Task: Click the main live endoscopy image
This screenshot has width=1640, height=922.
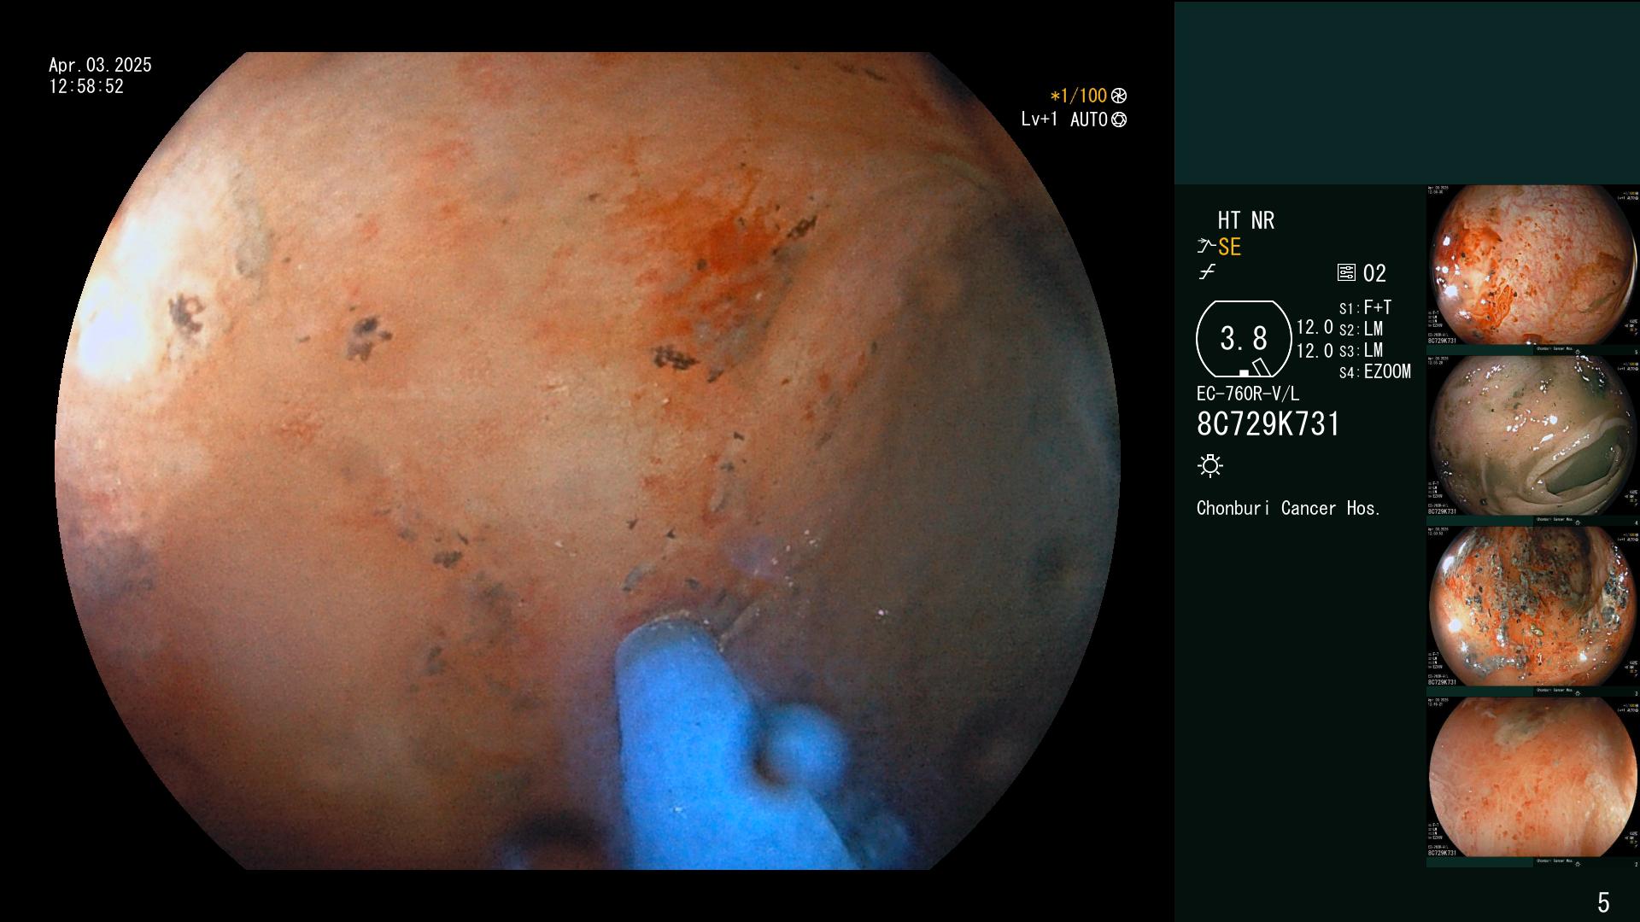Action: click(x=588, y=461)
